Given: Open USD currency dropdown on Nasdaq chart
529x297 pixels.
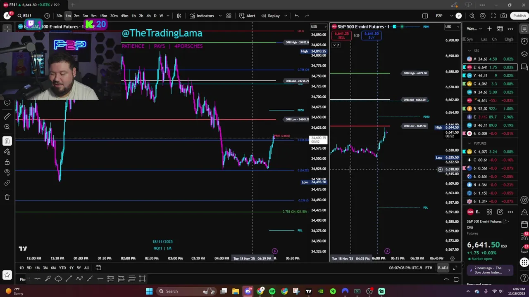Looking at the screenshot, I should 319,27.
